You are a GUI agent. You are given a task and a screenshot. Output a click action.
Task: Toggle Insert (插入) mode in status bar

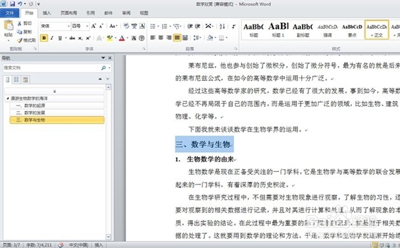(x=99, y=245)
